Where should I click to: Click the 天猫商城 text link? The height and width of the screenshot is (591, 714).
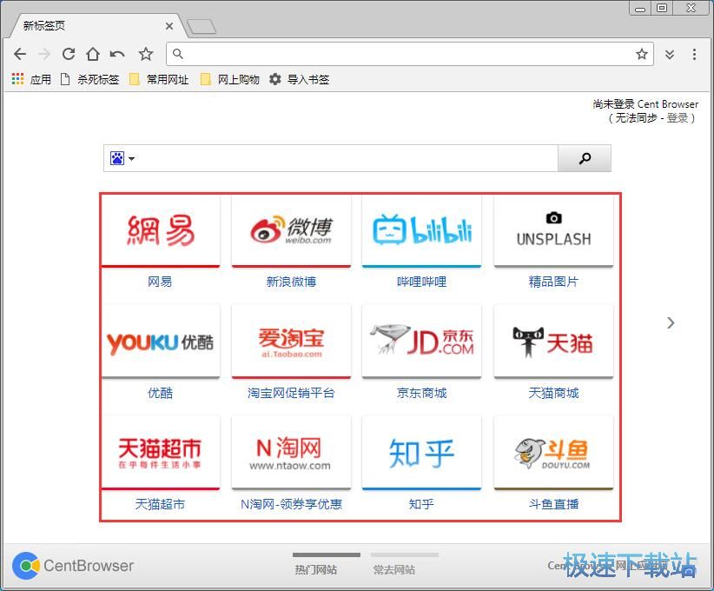coord(553,393)
